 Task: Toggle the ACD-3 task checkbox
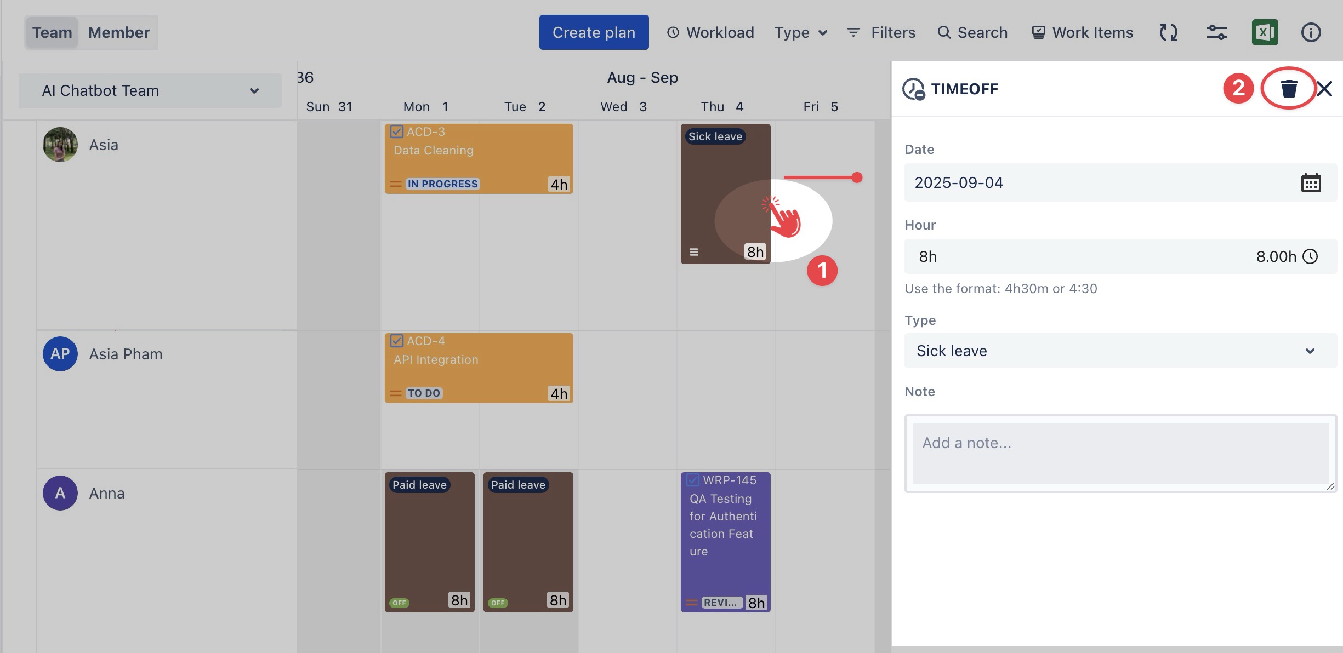(x=397, y=132)
